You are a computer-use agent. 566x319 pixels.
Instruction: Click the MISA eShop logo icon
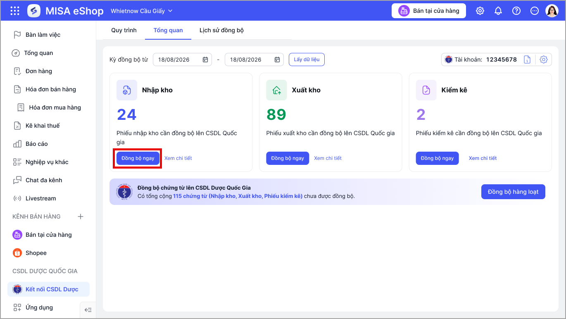pyautogui.click(x=34, y=11)
